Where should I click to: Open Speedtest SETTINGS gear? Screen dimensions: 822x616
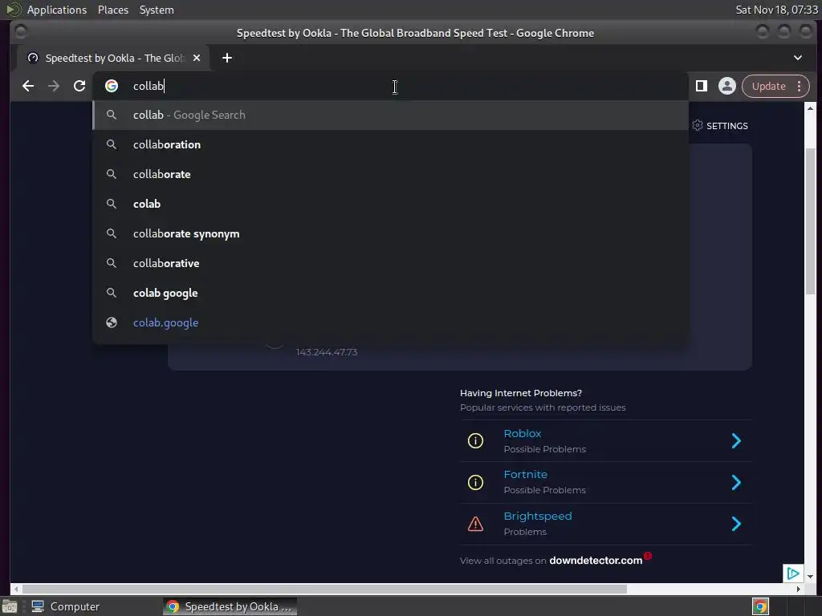point(698,125)
